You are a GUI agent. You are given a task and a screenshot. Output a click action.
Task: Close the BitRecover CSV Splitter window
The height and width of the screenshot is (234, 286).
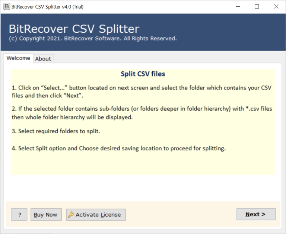pos(276,7)
